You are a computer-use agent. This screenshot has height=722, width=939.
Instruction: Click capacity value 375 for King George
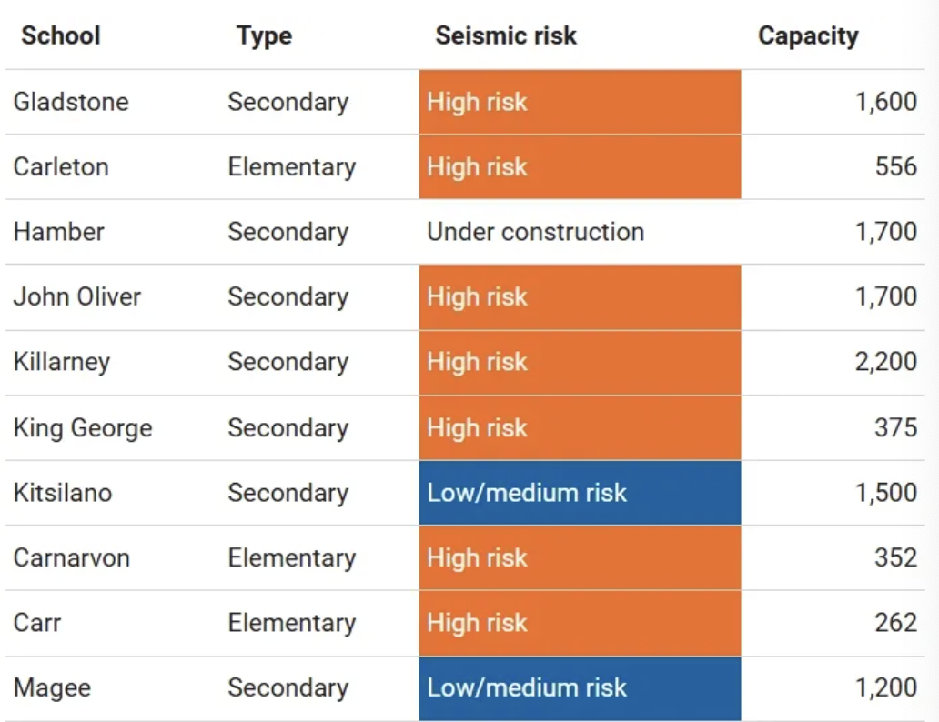pyautogui.click(x=895, y=427)
